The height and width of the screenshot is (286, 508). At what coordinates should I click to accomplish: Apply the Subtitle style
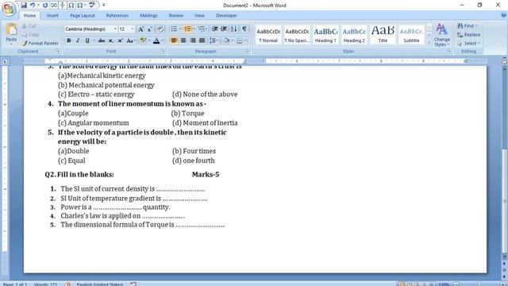(411, 35)
